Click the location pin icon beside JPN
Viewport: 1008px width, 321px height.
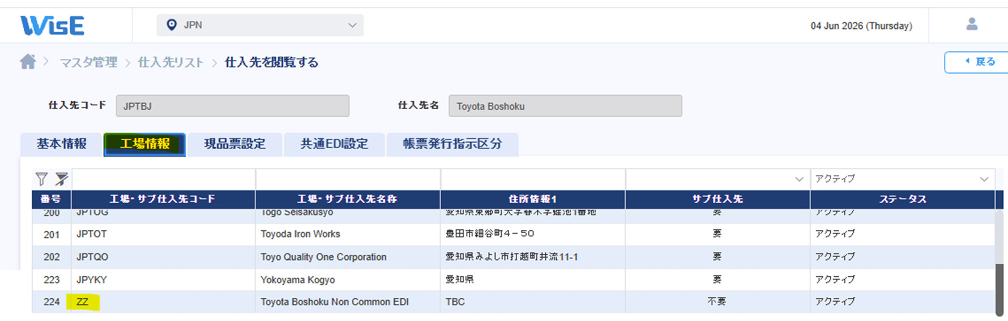pyautogui.click(x=172, y=25)
